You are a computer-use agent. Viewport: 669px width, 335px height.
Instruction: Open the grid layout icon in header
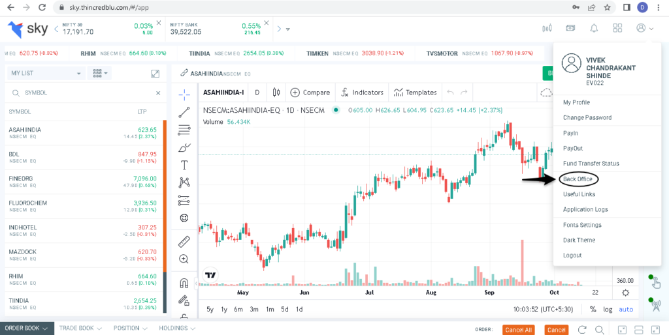pyautogui.click(x=617, y=28)
